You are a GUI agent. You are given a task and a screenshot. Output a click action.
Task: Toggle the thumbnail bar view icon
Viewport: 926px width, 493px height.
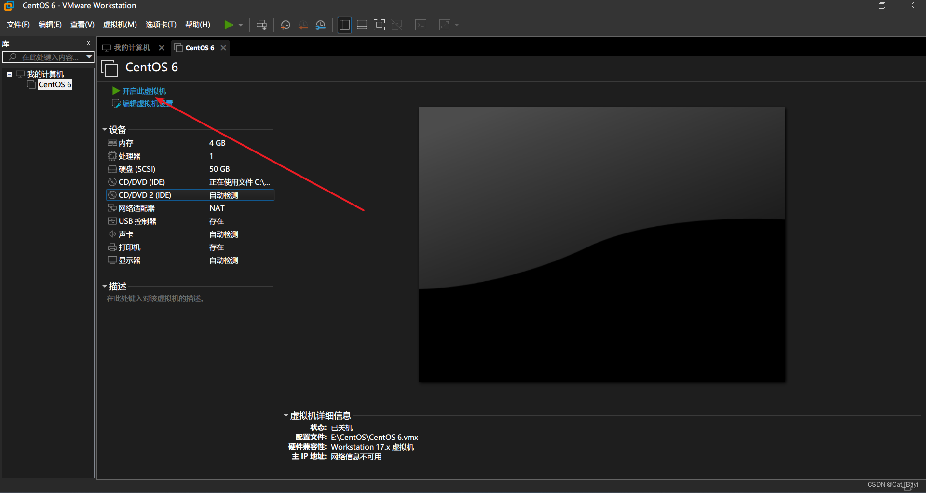tap(362, 25)
